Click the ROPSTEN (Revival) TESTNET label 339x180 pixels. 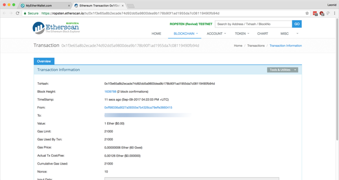[191, 24]
